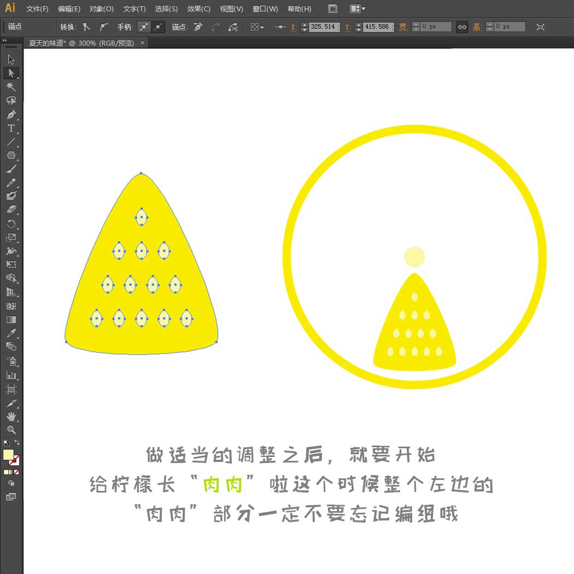574x574 pixels.
Task: Toggle hide handles for multiple selected anchors
Action: [x=158, y=27]
